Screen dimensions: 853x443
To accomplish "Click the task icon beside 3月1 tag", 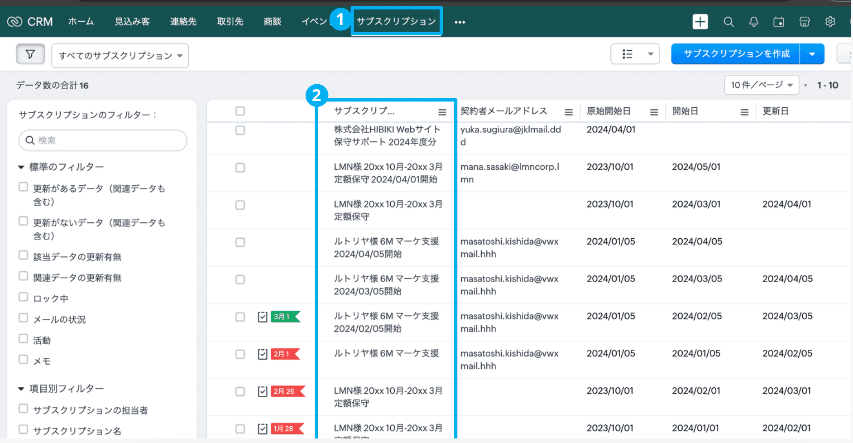I will 263,317.
